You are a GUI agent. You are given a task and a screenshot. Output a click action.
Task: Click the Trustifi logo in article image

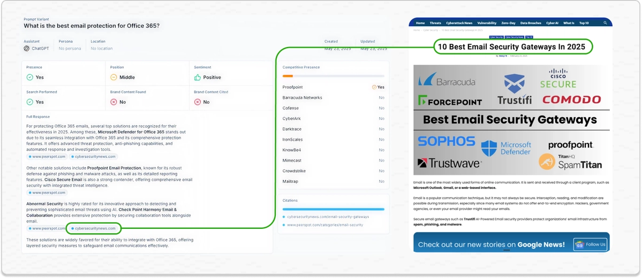tap(514, 89)
